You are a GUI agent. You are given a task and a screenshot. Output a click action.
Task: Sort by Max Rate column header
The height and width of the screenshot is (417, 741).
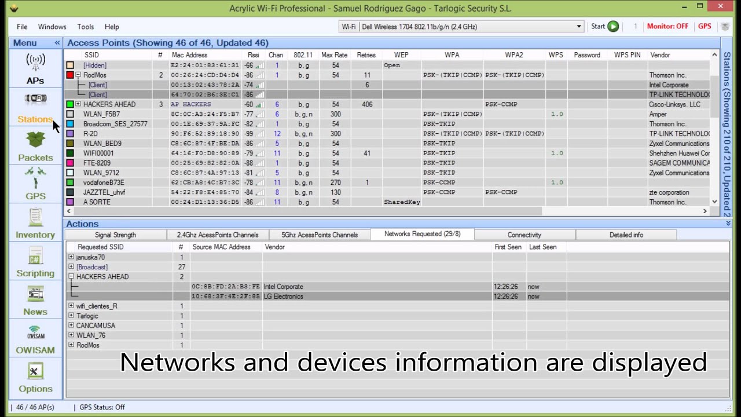[335, 55]
